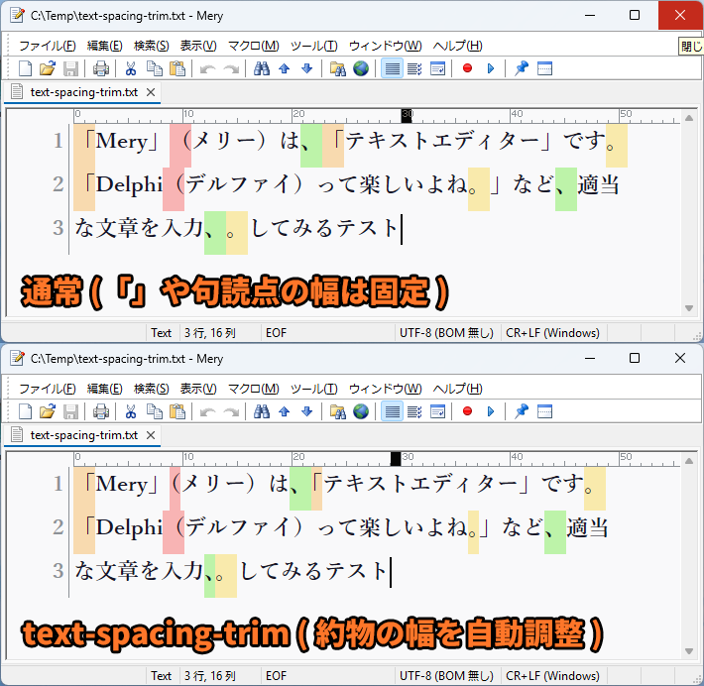Toggle wrap at window edge icon, bottom window
704x686 pixels.
tap(437, 411)
